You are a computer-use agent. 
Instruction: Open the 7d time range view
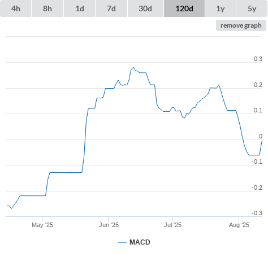[x=111, y=8]
